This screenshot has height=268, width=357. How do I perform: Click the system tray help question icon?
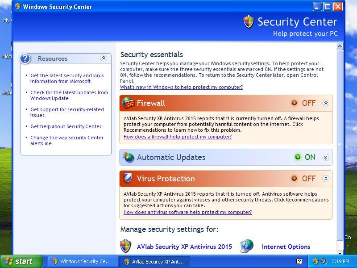299,261
